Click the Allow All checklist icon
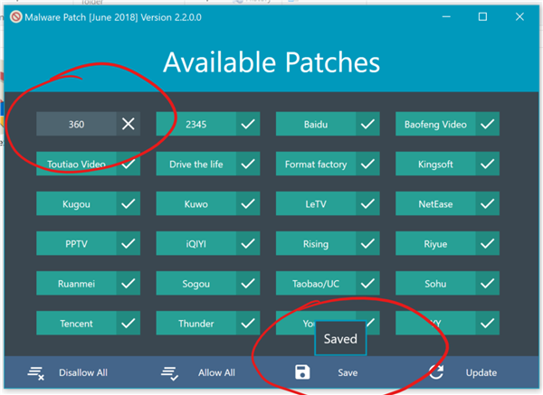Viewport: 543px width, 395px height. [170, 373]
